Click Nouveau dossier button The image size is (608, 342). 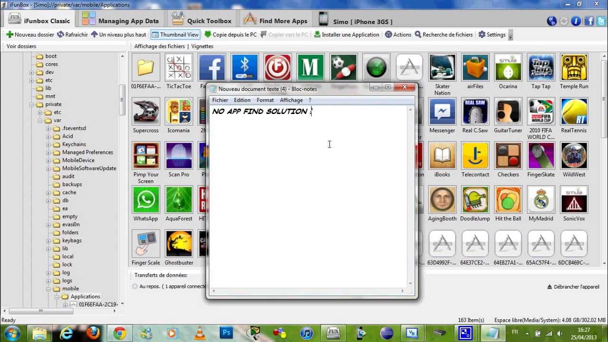coord(30,35)
